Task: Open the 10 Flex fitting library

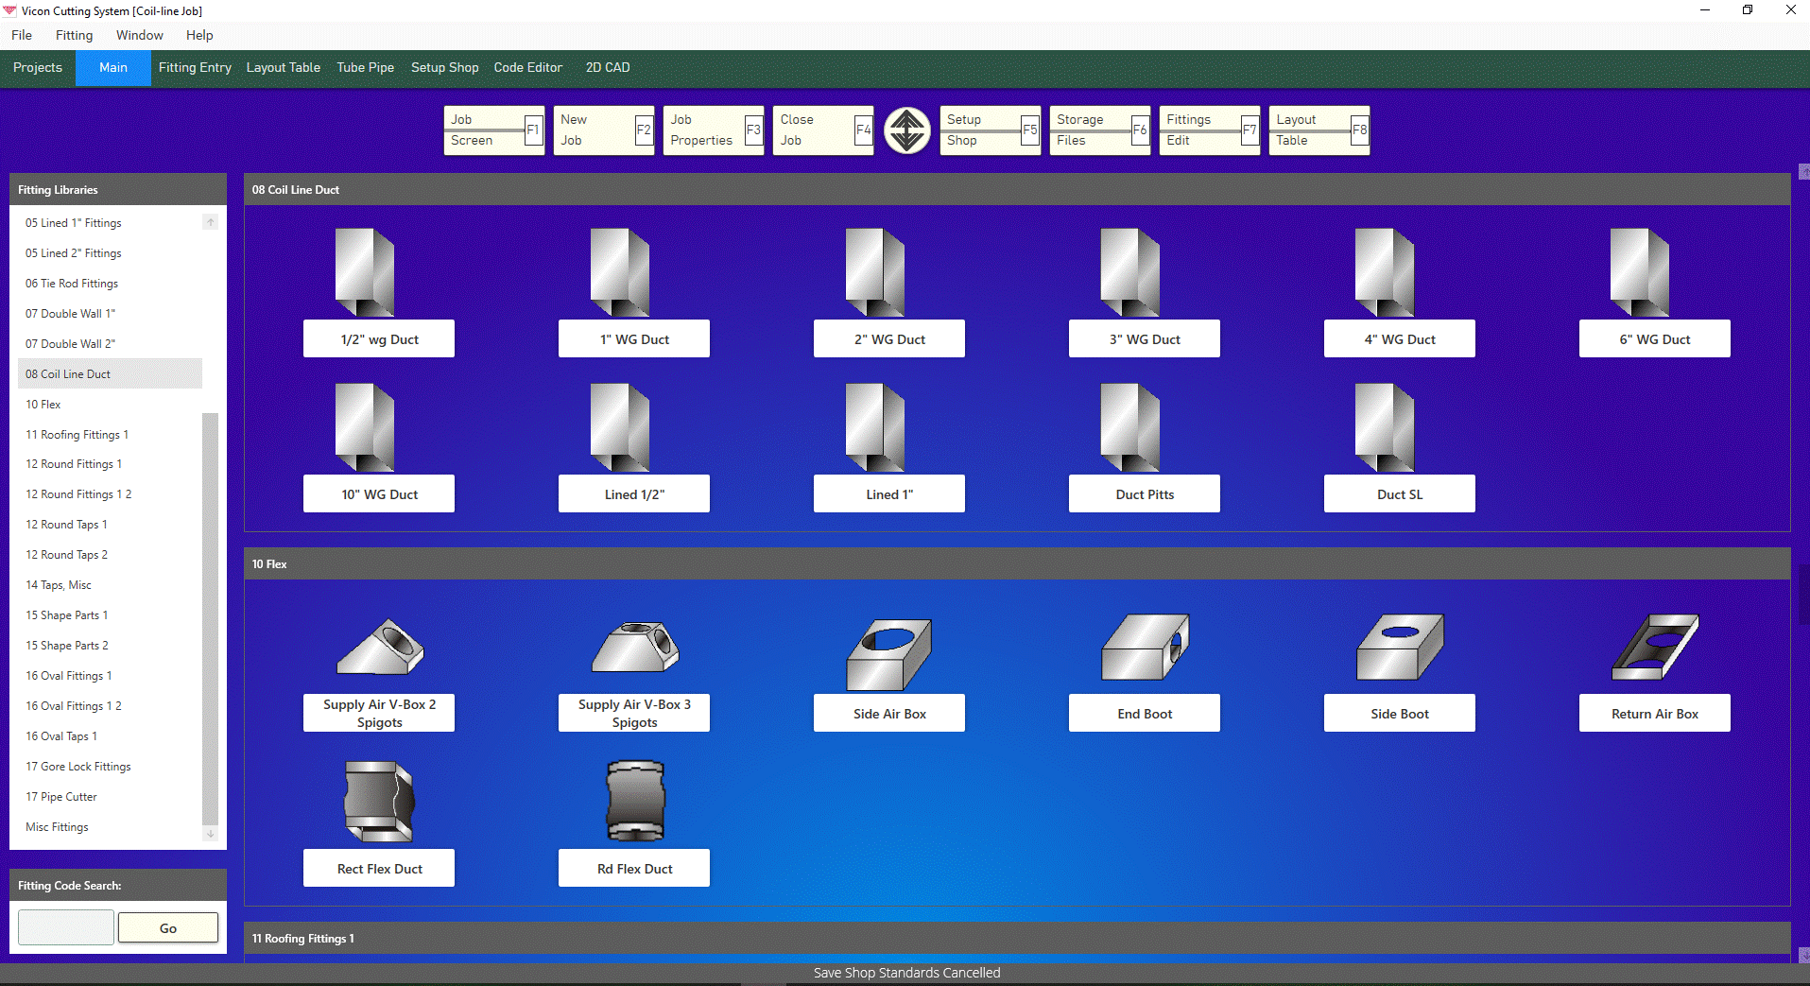Action: [x=43, y=404]
